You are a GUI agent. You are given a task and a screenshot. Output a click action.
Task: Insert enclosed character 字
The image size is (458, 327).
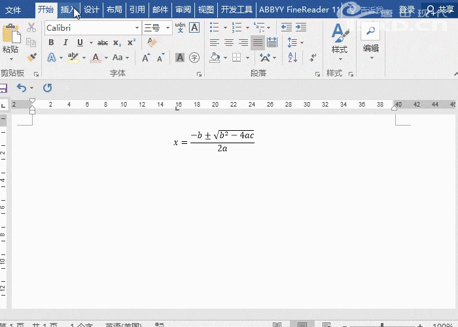coord(194,58)
